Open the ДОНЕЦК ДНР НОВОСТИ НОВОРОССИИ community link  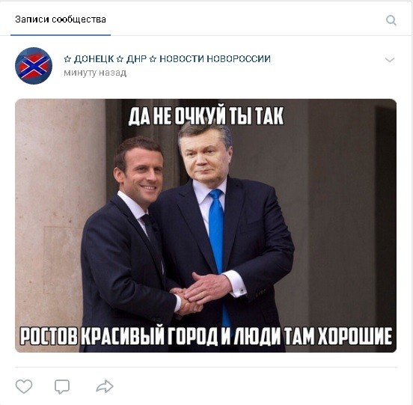click(x=168, y=58)
